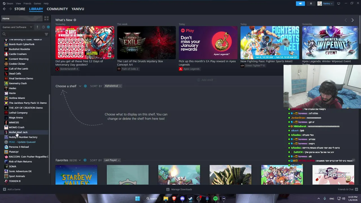Viewport: 361px width, 203px height.
Task: Select Persona 3 Reload in list
Action: pyautogui.click(x=19, y=147)
